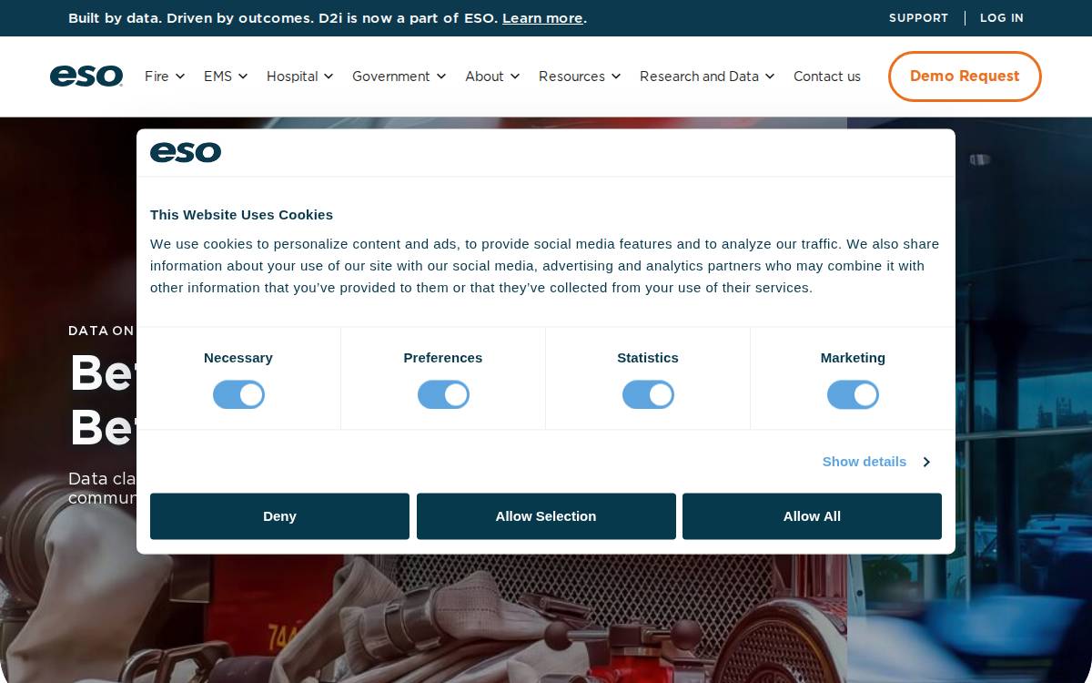Click the Necessary category label
The width and height of the screenshot is (1092, 683).
click(x=238, y=358)
